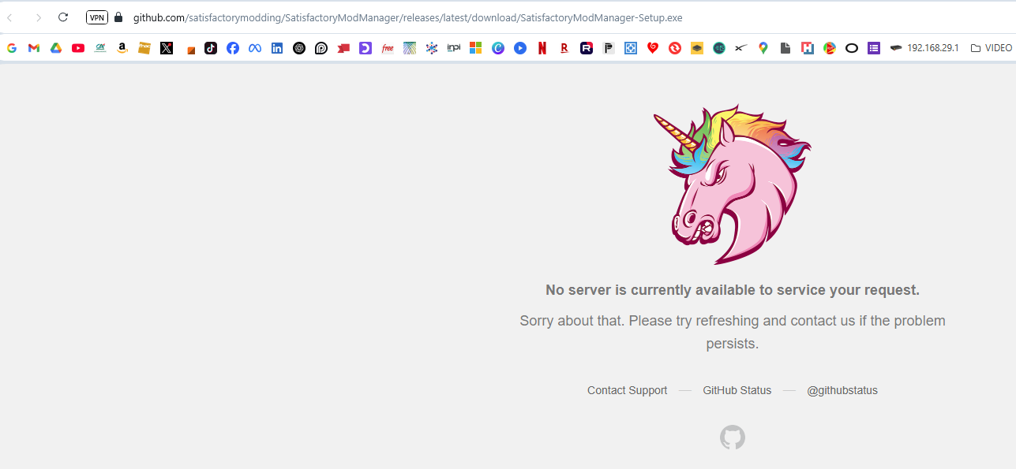Open the red heart icon bookmark
Screen dimensions: 1016x469
point(653,48)
